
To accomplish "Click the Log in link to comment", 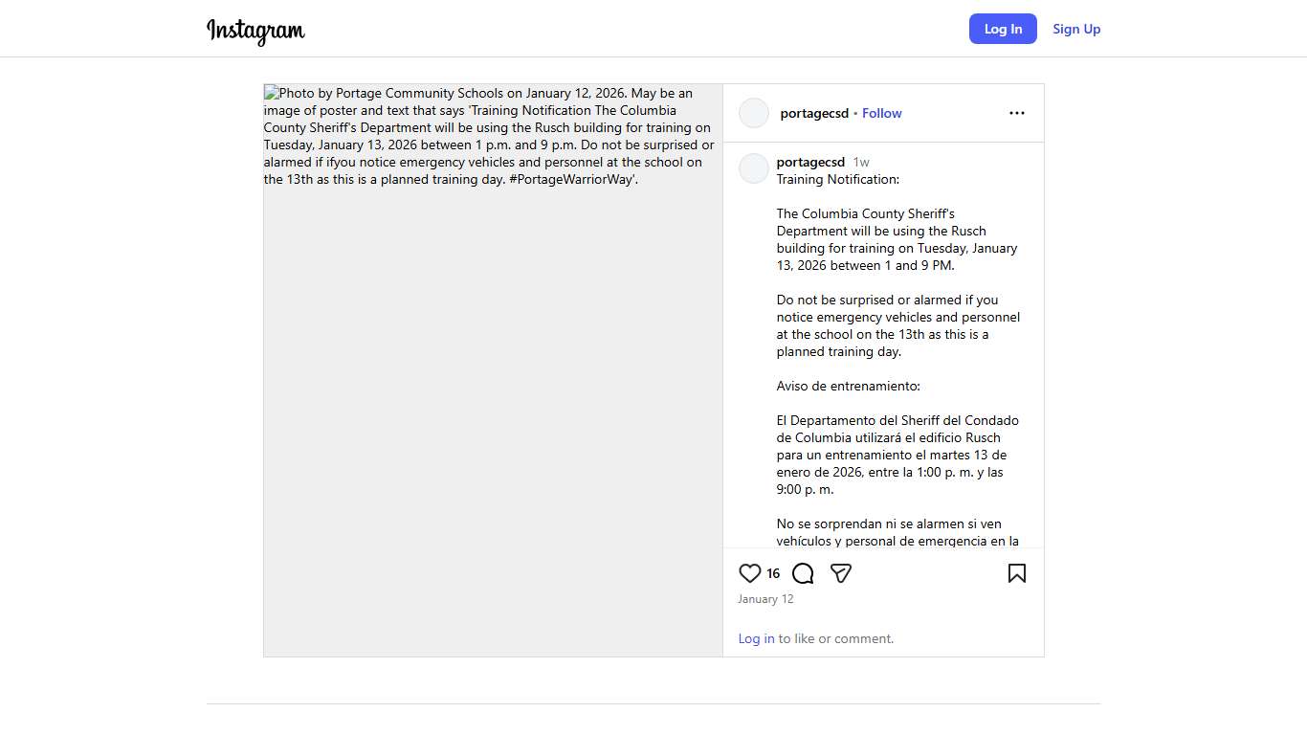I will [x=756, y=638].
